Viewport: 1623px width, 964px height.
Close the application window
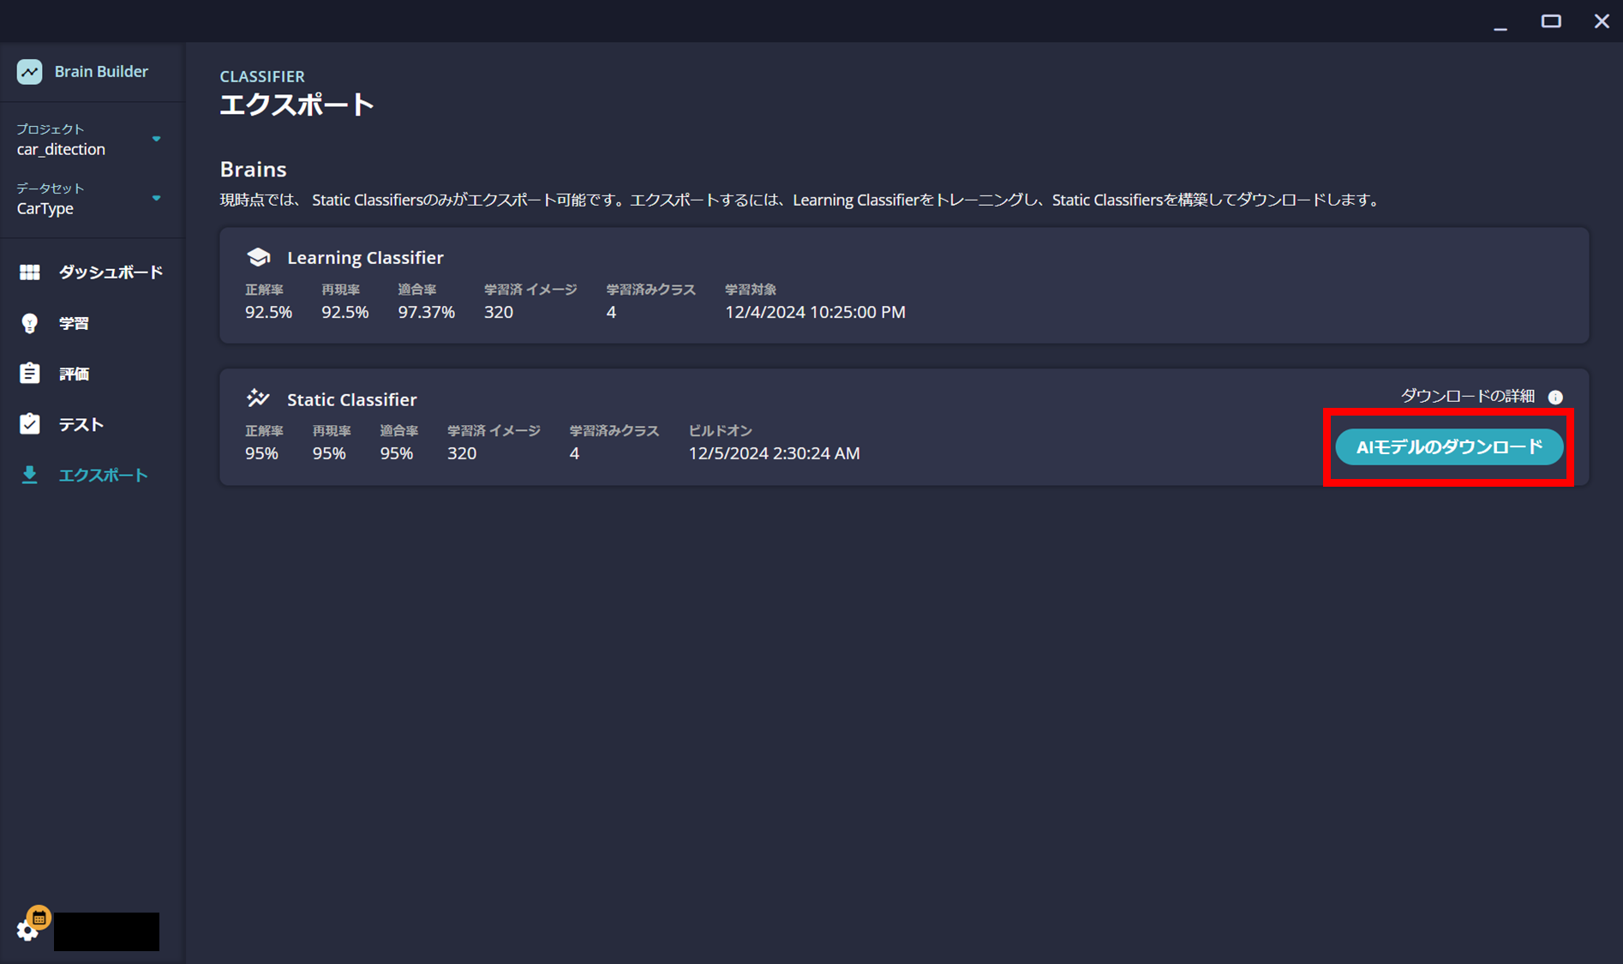click(1602, 21)
